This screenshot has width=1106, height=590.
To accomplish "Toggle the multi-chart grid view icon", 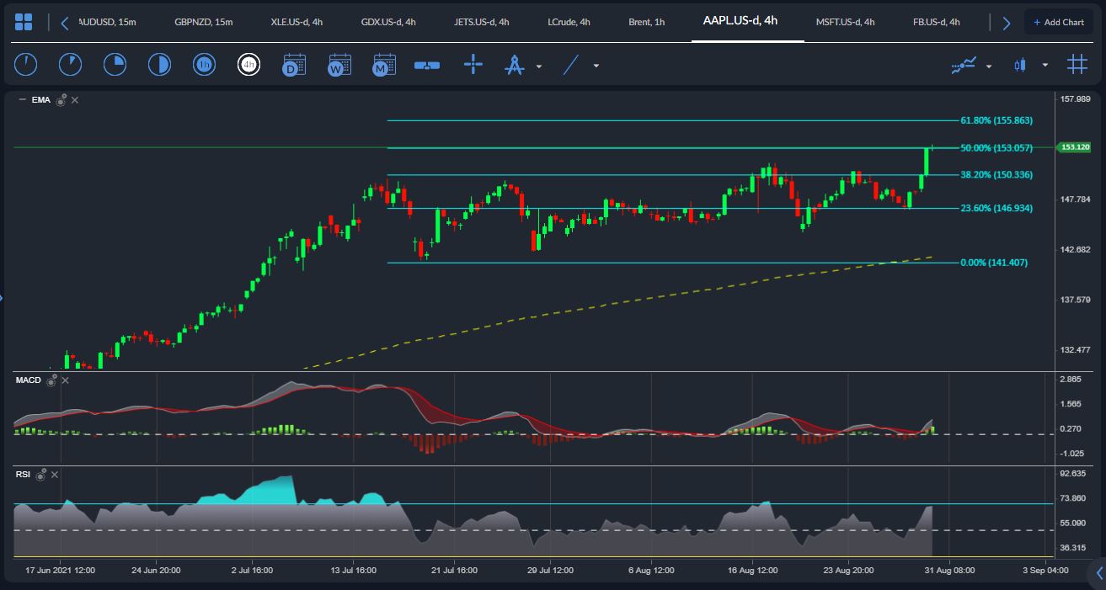I will [1077, 65].
